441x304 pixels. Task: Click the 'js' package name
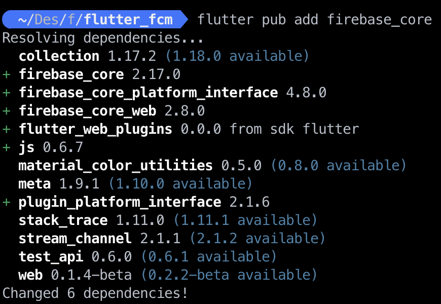click(x=26, y=147)
